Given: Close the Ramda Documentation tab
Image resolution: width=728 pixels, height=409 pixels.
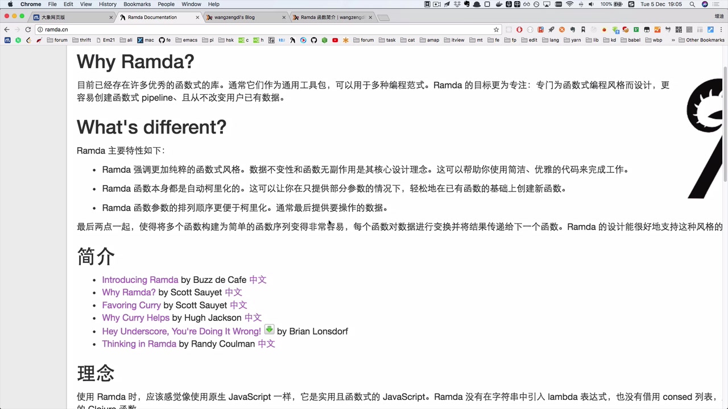Looking at the screenshot, I should pos(197,17).
